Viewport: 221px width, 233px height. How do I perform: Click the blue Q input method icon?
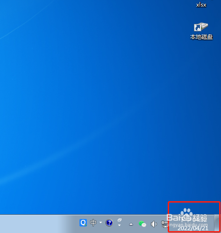[x=83, y=223]
